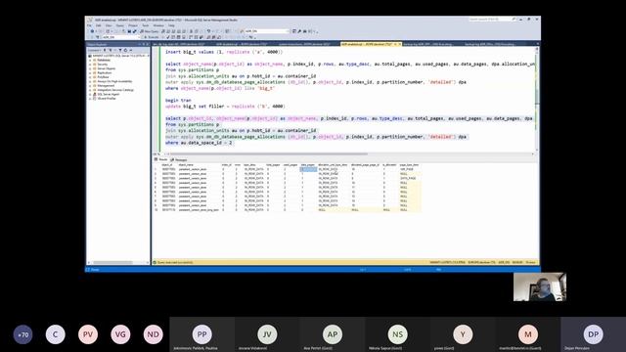Close the Object Explorer panel
626x352 pixels.
148,44
